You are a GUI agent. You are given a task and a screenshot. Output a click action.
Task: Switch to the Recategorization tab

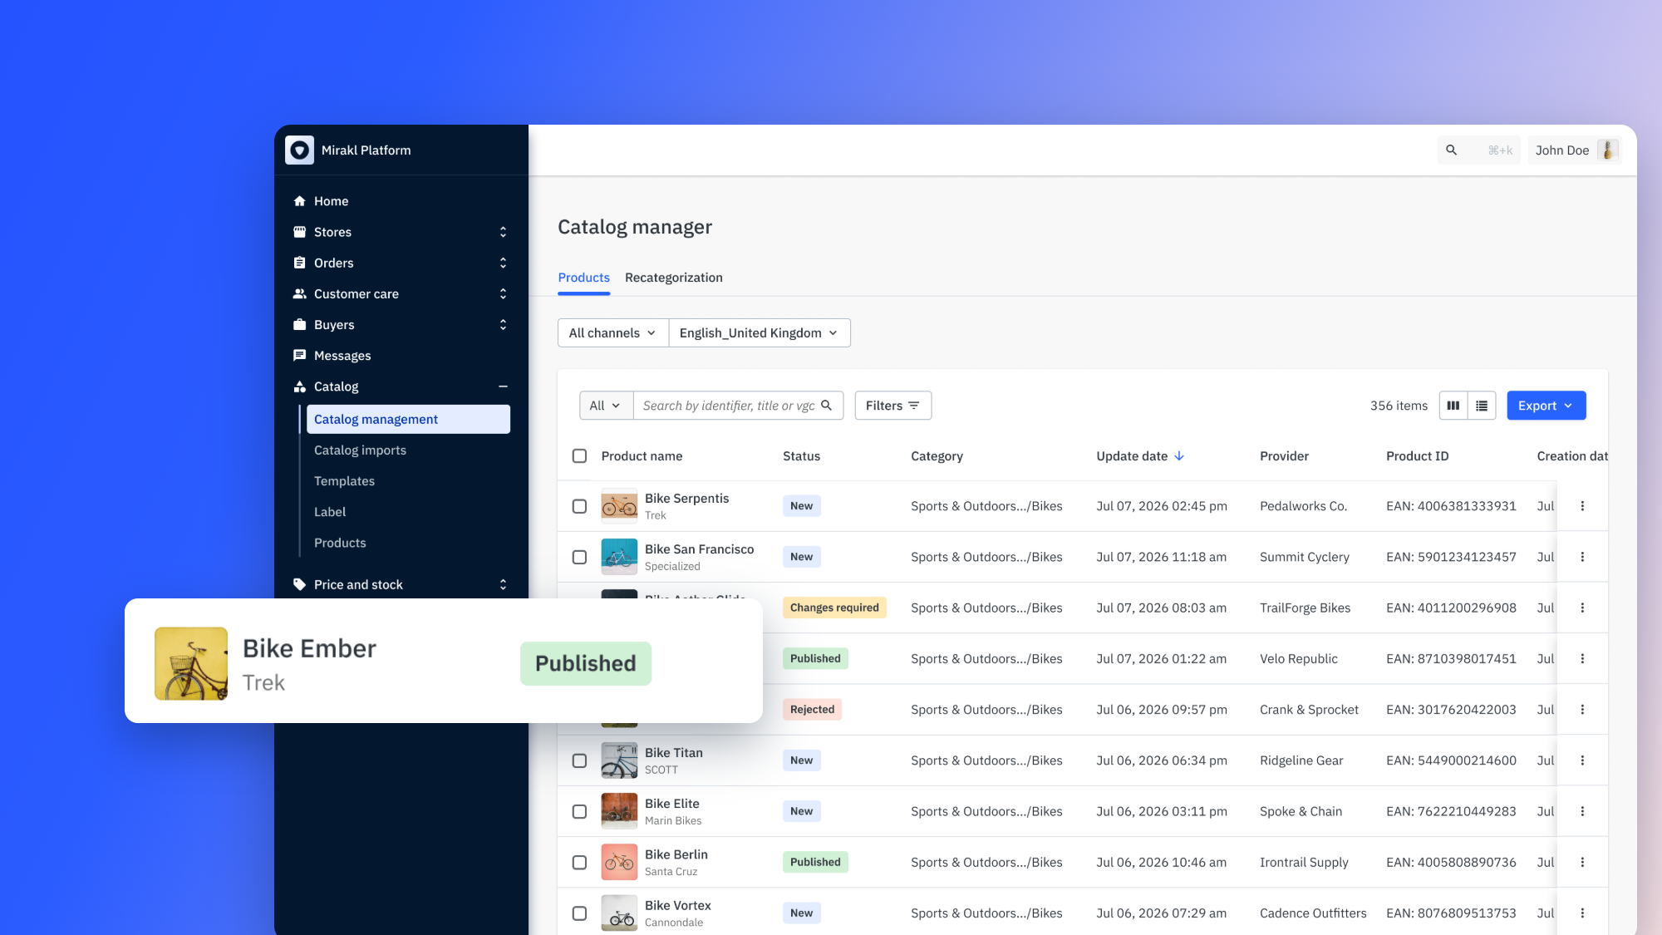tap(673, 278)
